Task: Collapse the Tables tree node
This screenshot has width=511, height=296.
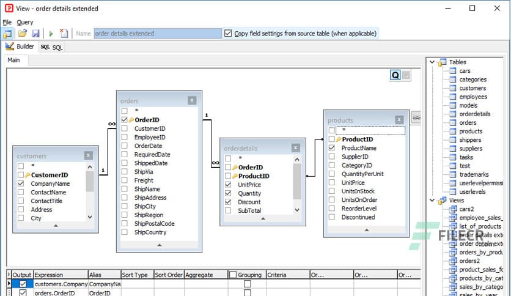Action: click(x=432, y=62)
